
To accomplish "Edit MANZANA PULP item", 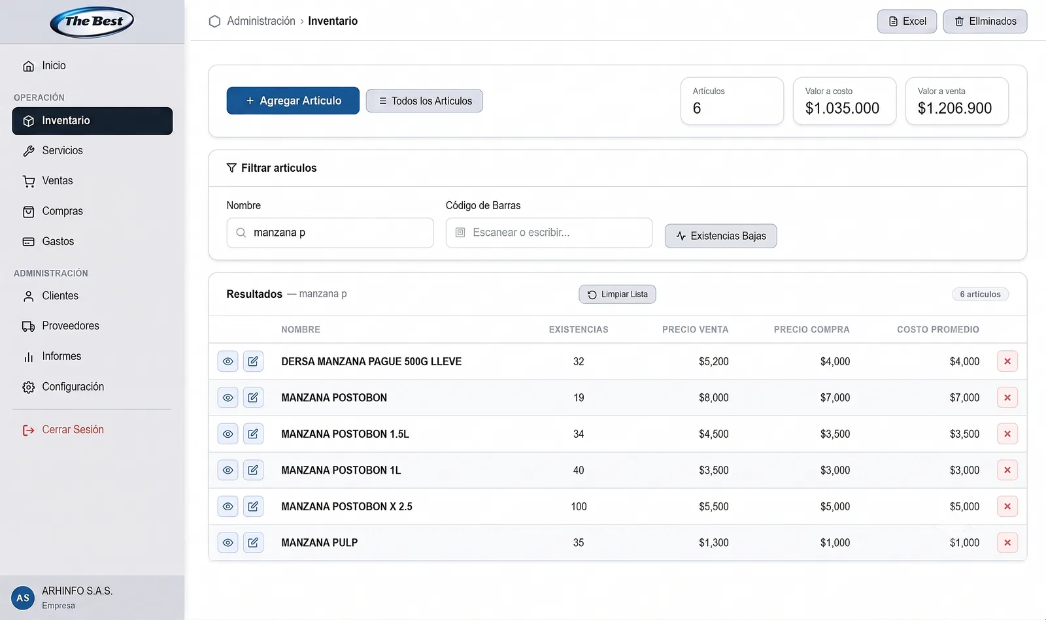I will click(254, 543).
